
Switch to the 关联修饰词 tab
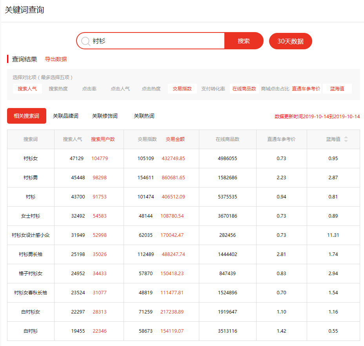point(105,116)
